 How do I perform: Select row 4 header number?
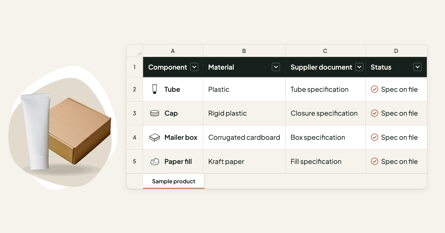(x=135, y=137)
